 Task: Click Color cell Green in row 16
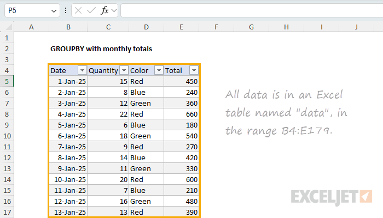[x=146, y=202]
